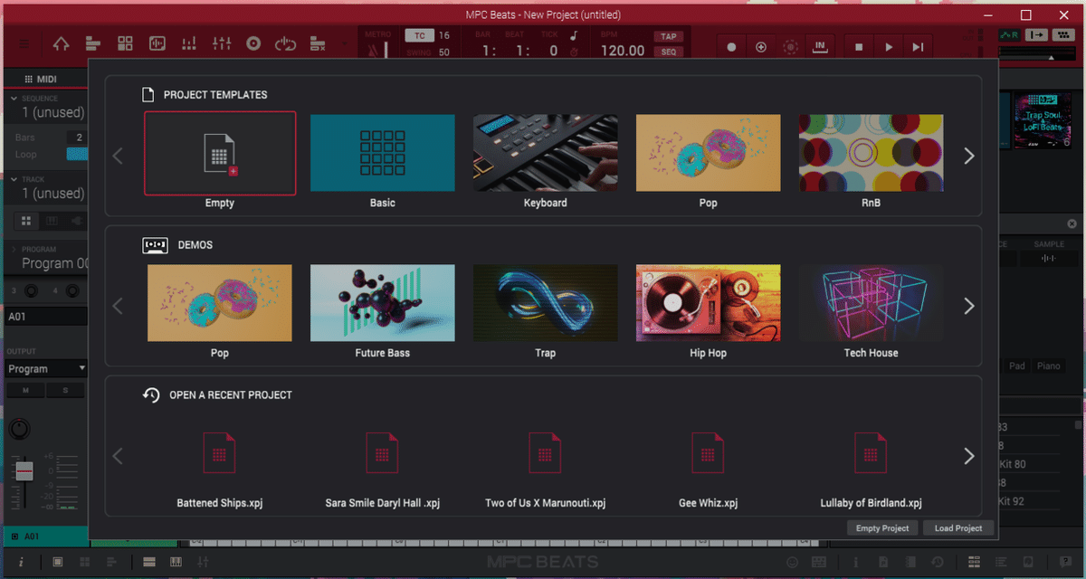Screen dimensions: 1086x579
Task: Collapse the TRACK section
Action: point(15,179)
